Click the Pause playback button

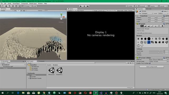point(84,6)
